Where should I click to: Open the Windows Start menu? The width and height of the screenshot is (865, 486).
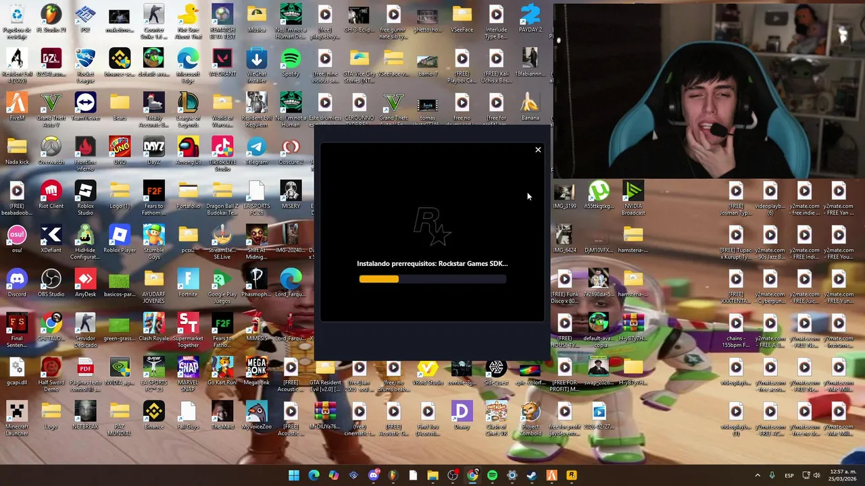click(x=294, y=475)
